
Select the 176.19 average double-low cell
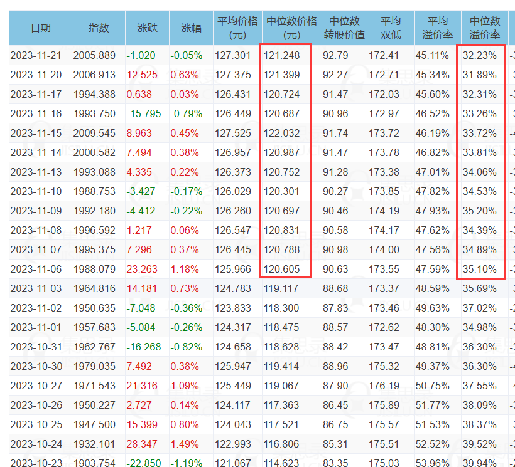tap(384, 386)
